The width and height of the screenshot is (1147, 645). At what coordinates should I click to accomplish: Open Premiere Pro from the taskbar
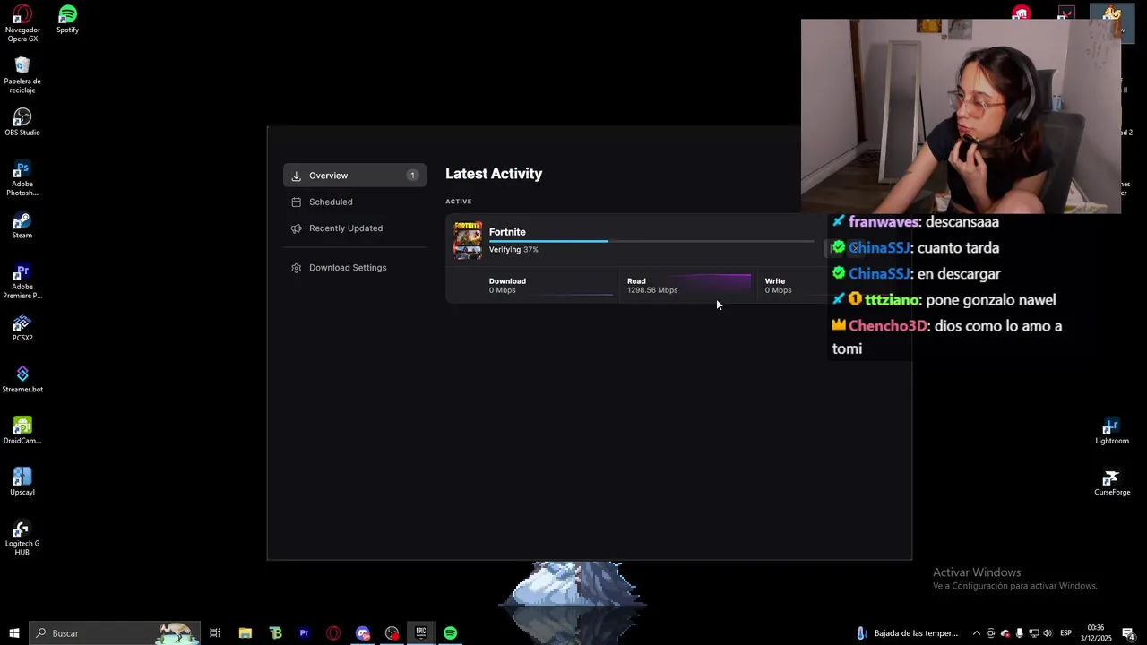[x=304, y=633]
